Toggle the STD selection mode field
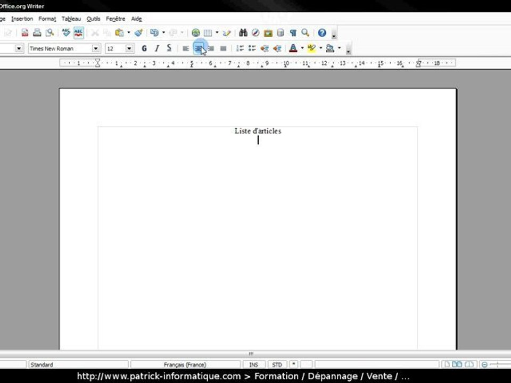 click(x=277, y=364)
